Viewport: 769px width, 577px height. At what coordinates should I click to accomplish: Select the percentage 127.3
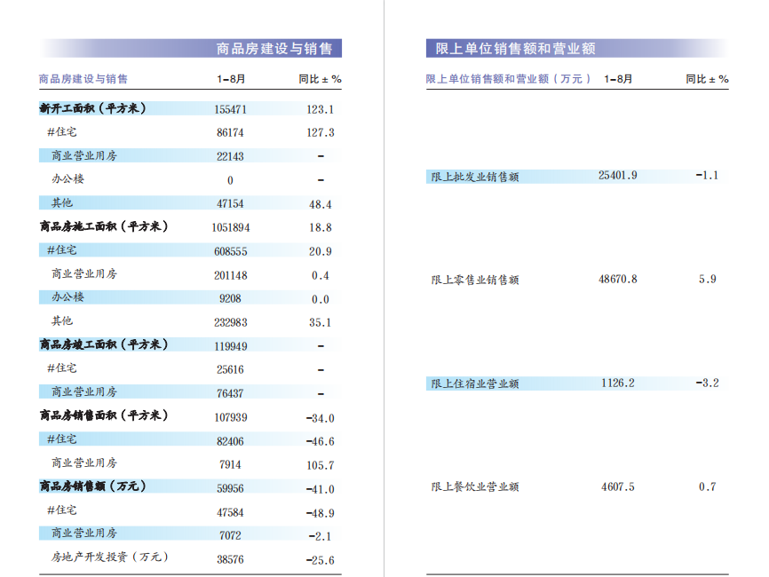point(321,132)
